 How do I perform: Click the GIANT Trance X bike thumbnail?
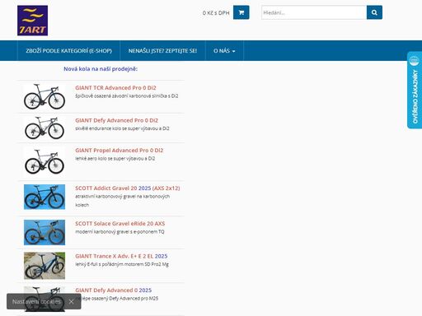(x=45, y=266)
